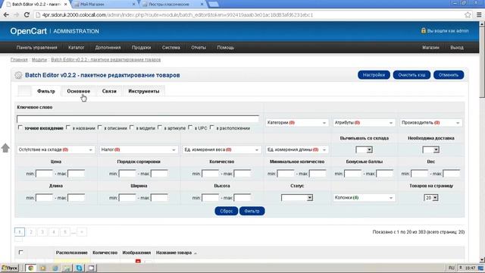Open the Вычитывать со склада select
This screenshot has width=485, height=273.
pos(364,150)
